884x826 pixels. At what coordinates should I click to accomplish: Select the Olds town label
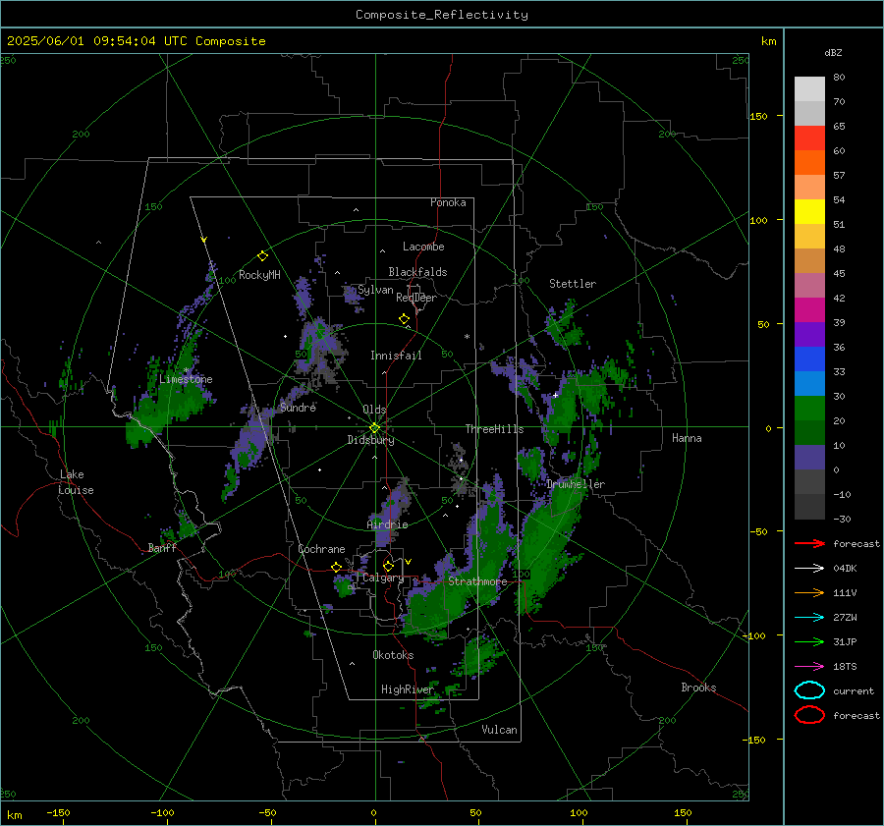374,410
